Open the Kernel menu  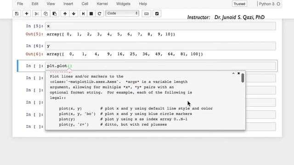(102, 4)
